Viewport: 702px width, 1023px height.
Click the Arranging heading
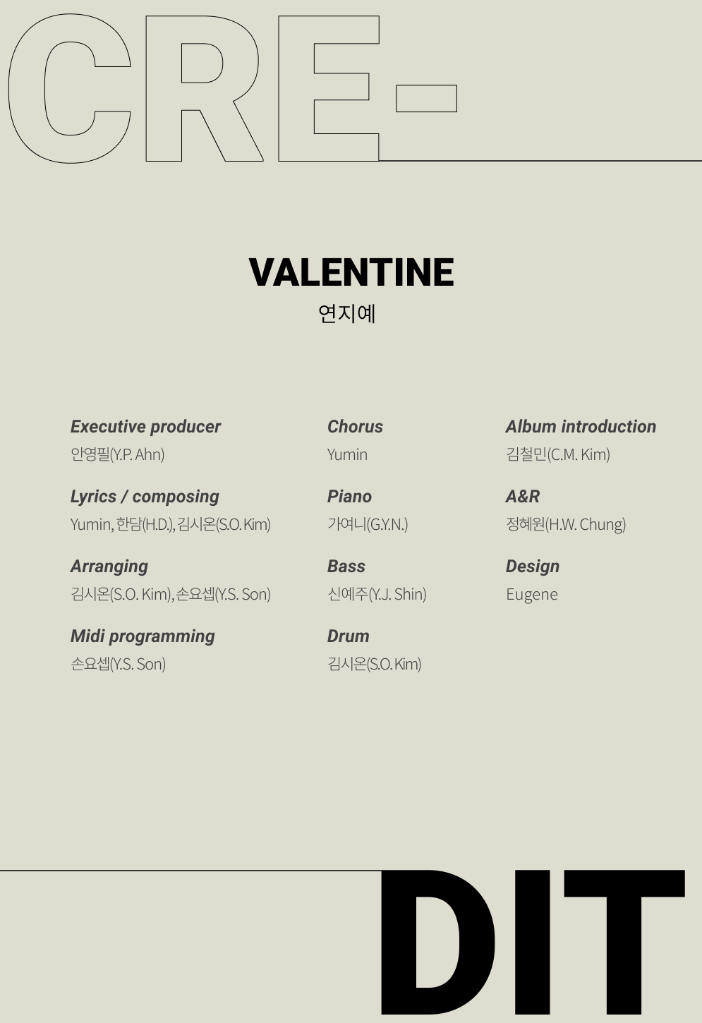[109, 567]
